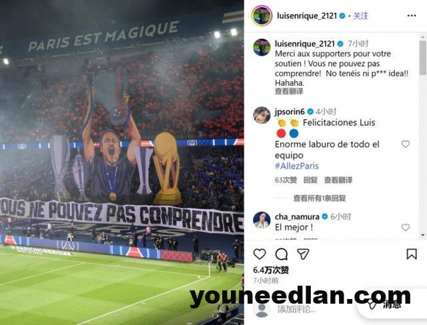This screenshot has height=325, width=427.
Task: Like the post with the heart icon
Action: 260,254
